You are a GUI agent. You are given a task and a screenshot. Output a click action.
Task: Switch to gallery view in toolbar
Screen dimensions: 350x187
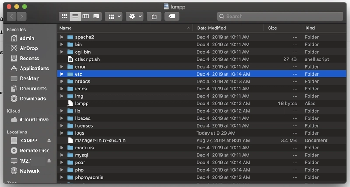point(96,16)
